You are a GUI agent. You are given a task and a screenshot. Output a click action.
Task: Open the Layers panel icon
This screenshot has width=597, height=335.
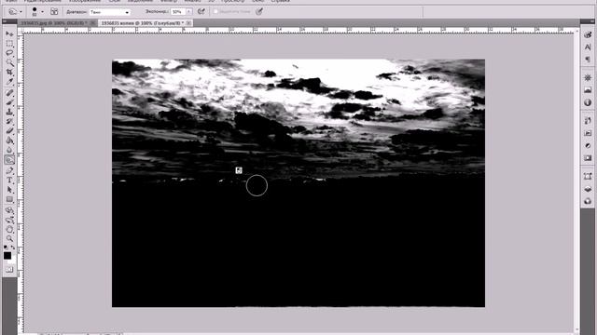coord(588,189)
